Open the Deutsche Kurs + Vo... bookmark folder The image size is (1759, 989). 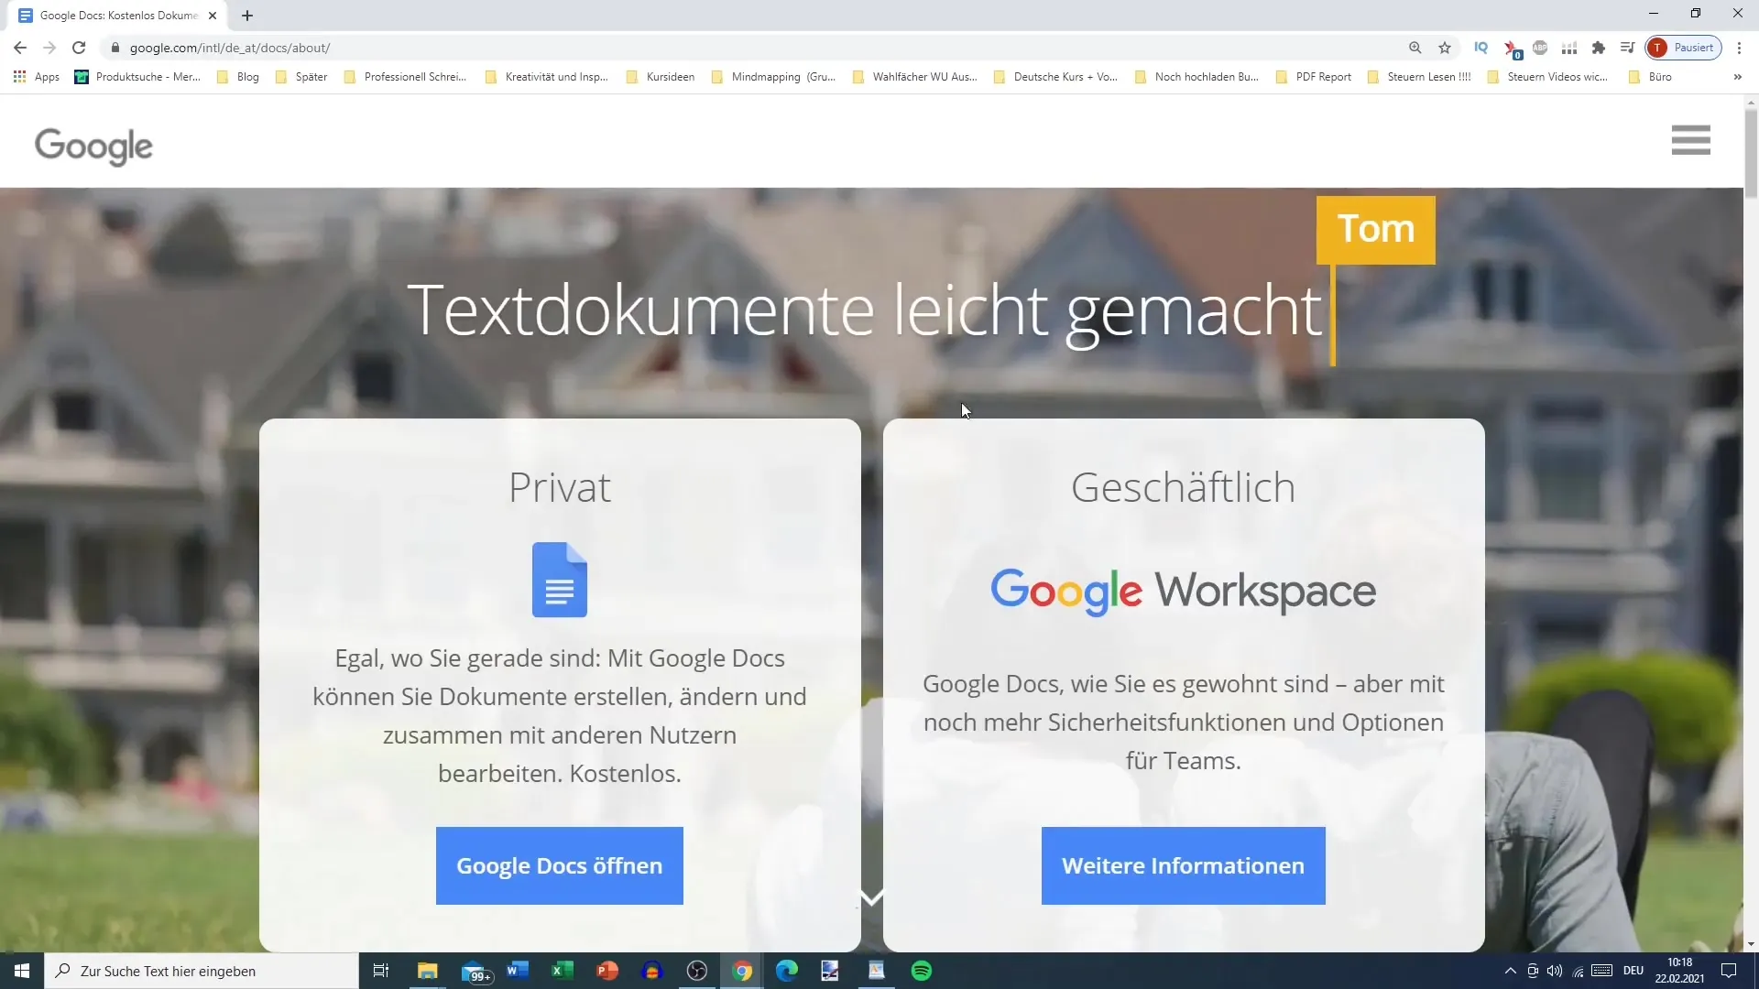point(1056,77)
